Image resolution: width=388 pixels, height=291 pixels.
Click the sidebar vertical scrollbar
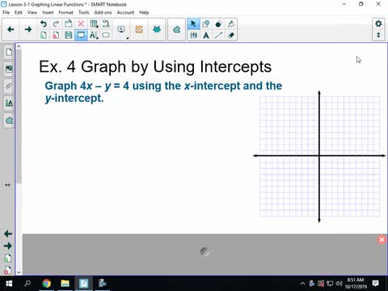pyautogui.click(x=19, y=116)
